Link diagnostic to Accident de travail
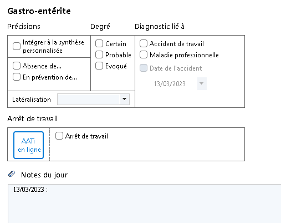This screenshot has width=281, height=223. tap(144, 43)
